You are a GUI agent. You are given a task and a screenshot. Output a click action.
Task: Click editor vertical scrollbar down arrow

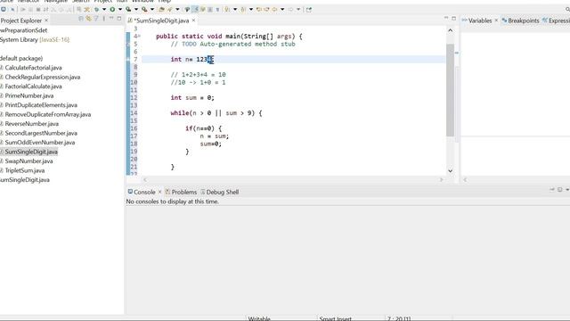[451, 170]
